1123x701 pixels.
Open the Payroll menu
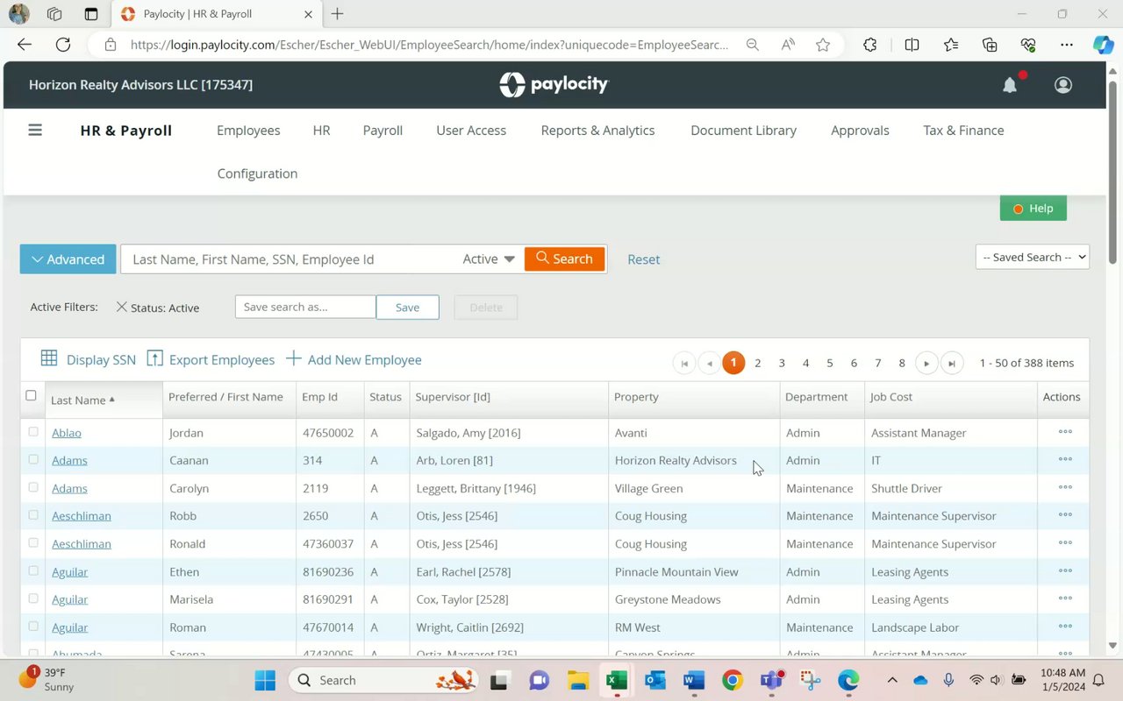point(383,131)
